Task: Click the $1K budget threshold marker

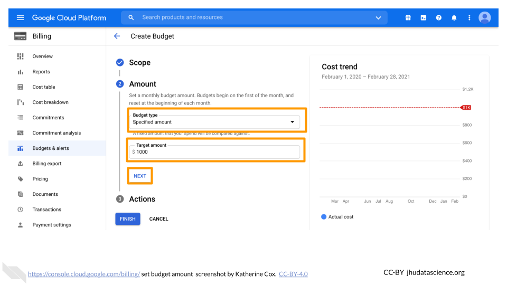Action: pyautogui.click(x=466, y=107)
